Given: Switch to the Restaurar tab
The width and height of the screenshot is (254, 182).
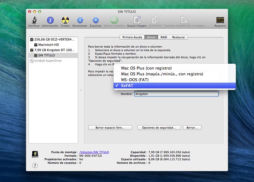Looking at the screenshot, I should [x=179, y=37].
